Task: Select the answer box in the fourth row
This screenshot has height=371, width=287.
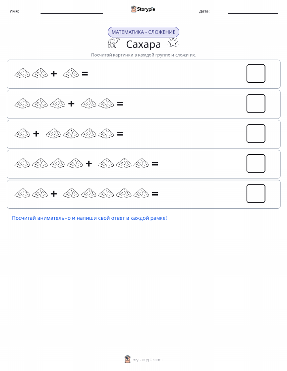Action: click(256, 163)
